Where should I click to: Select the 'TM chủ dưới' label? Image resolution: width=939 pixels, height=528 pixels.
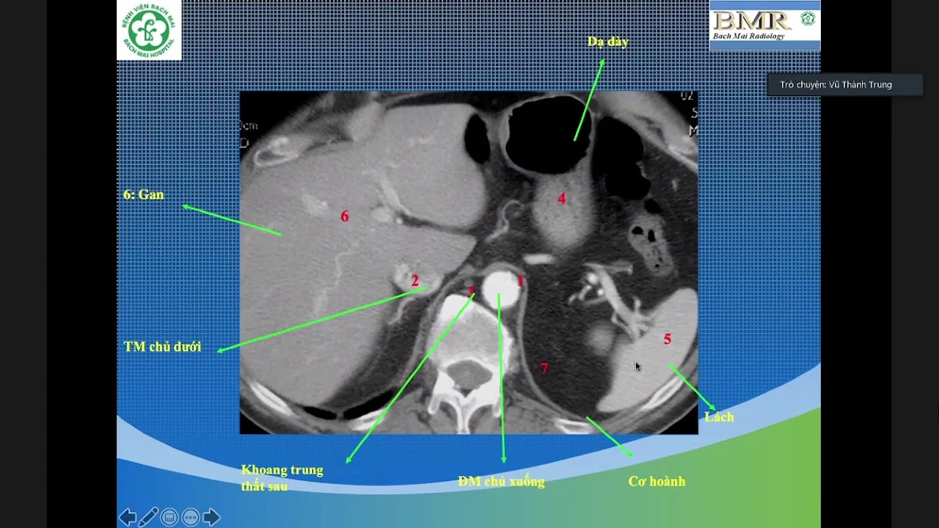162,347
